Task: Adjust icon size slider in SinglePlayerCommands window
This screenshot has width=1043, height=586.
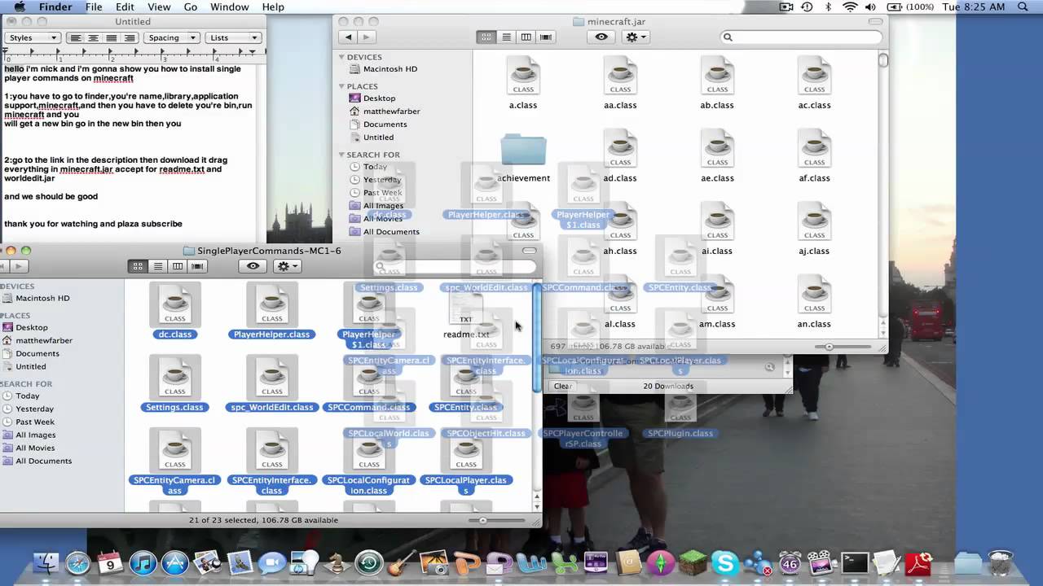Action: point(483,520)
